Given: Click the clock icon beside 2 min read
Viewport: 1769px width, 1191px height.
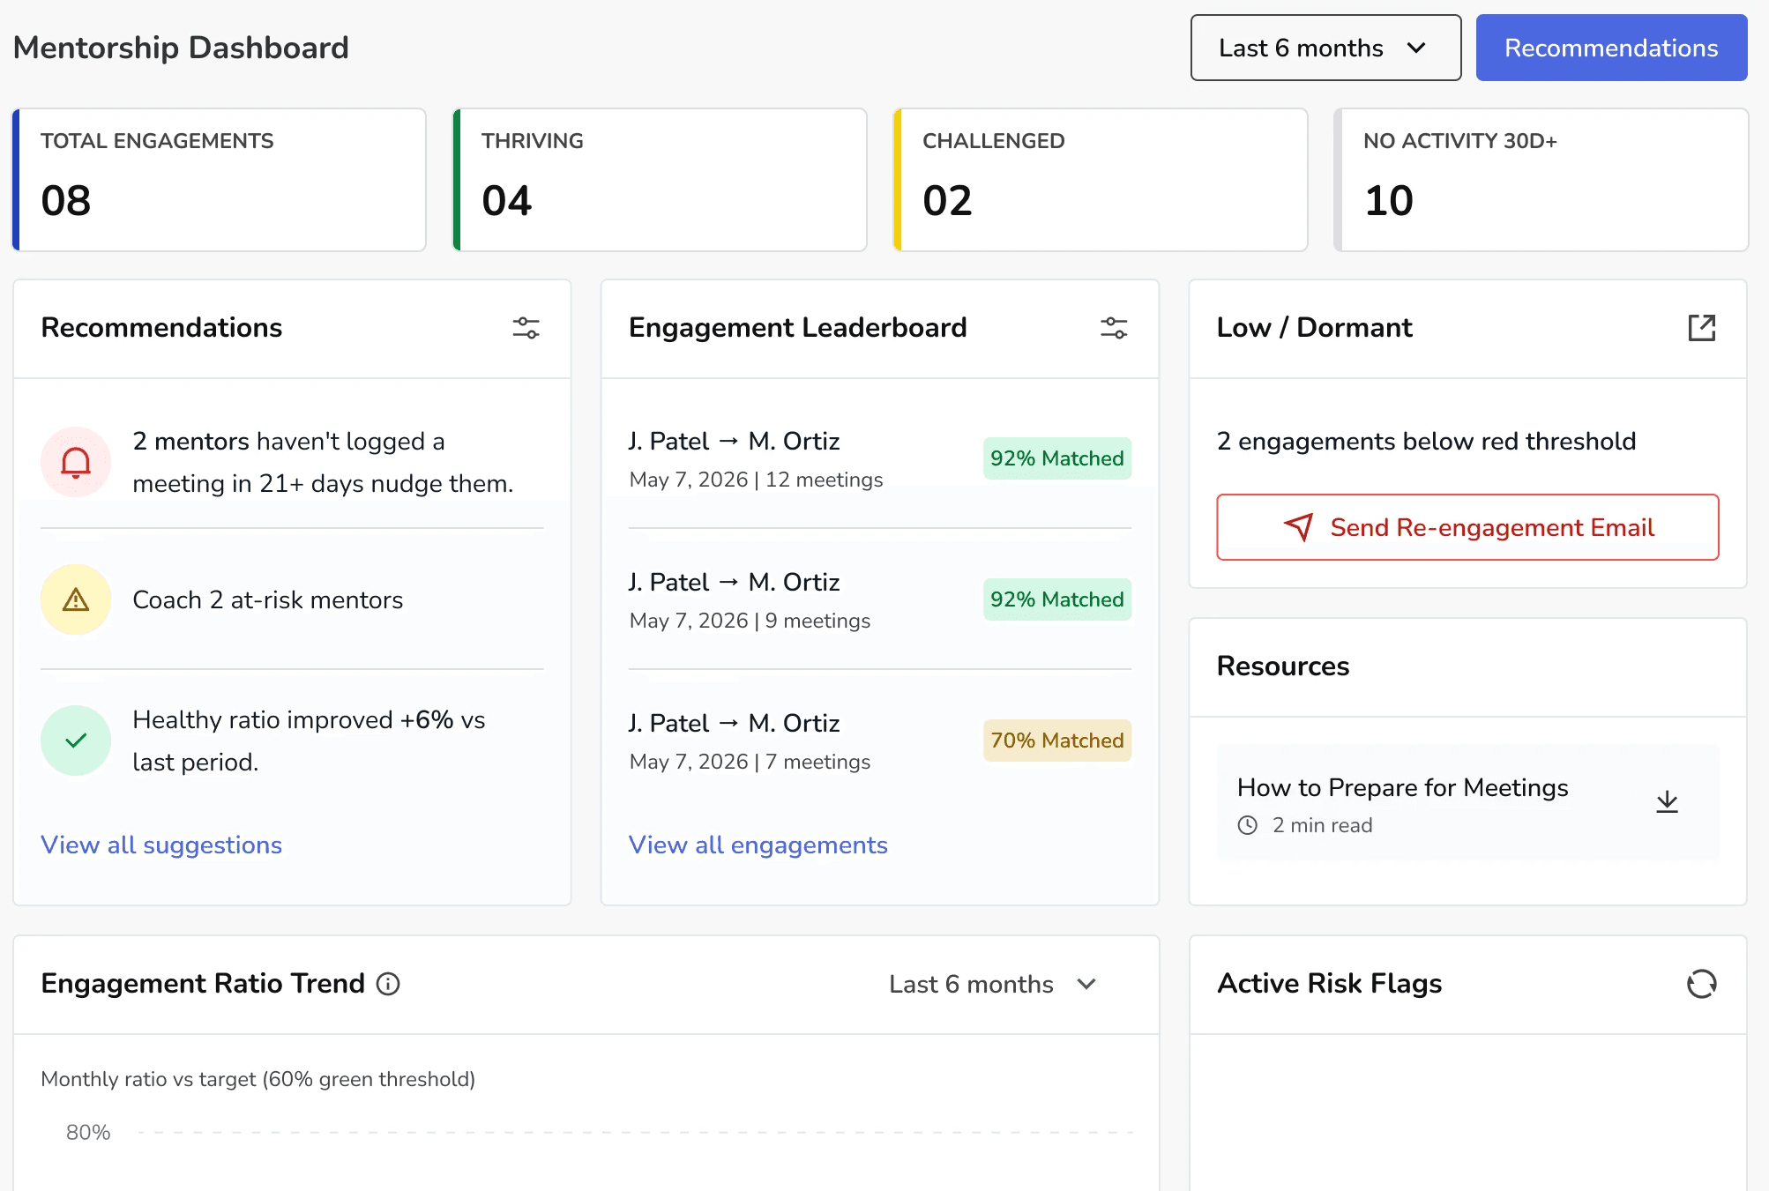Looking at the screenshot, I should click(x=1247, y=825).
